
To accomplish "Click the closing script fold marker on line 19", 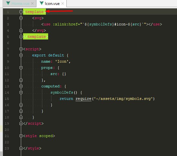I will click(x=21, y=123).
